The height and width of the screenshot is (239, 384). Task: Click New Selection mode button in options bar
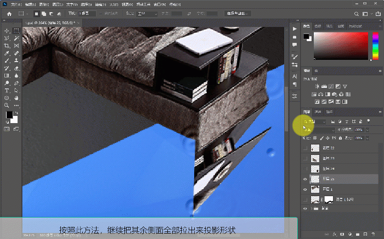tap(36, 14)
